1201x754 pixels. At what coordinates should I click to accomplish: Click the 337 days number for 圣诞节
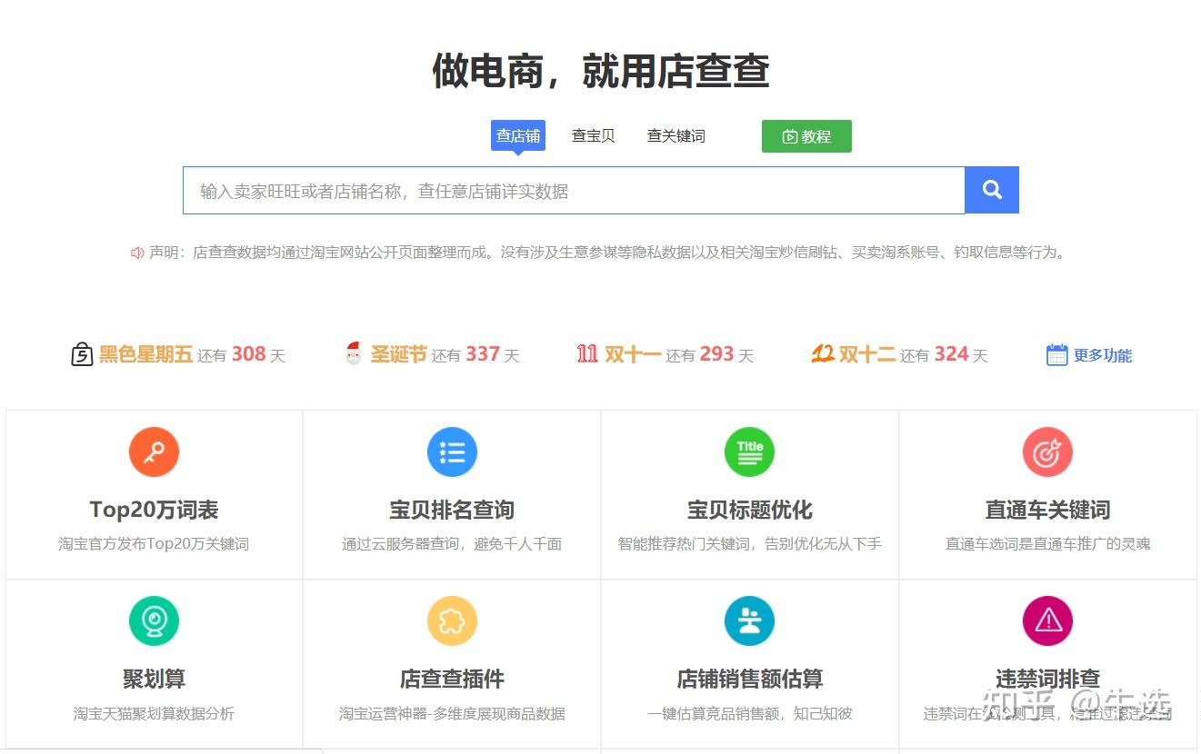pyautogui.click(x=483, y=354)
